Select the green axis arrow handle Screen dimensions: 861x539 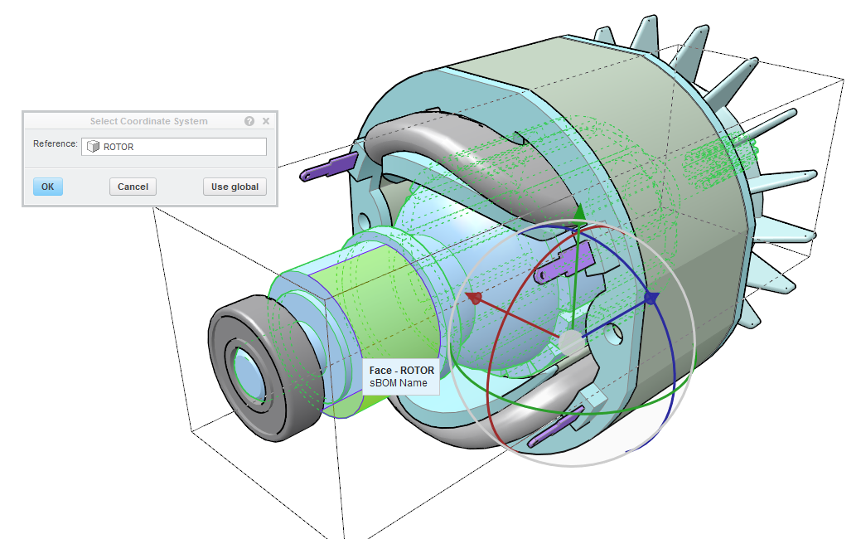(x=579, y=212)
